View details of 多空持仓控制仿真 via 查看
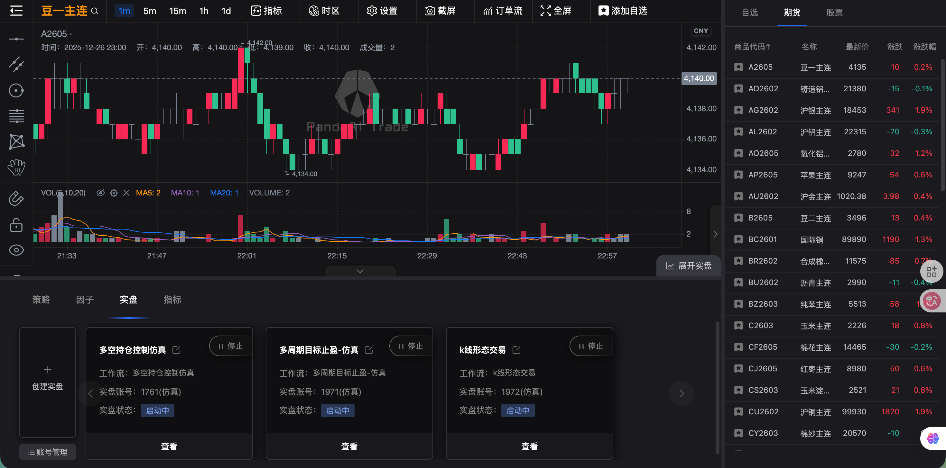The width and height of the screenshot is (946, 468). [169, 446]
